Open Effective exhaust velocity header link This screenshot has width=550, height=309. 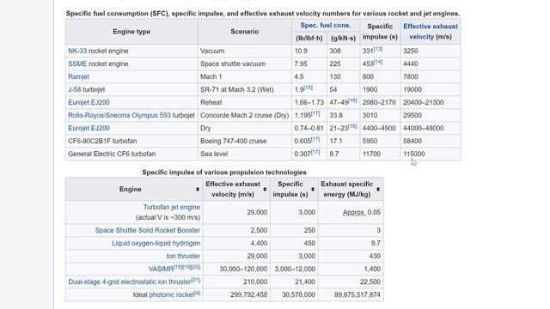431,32
